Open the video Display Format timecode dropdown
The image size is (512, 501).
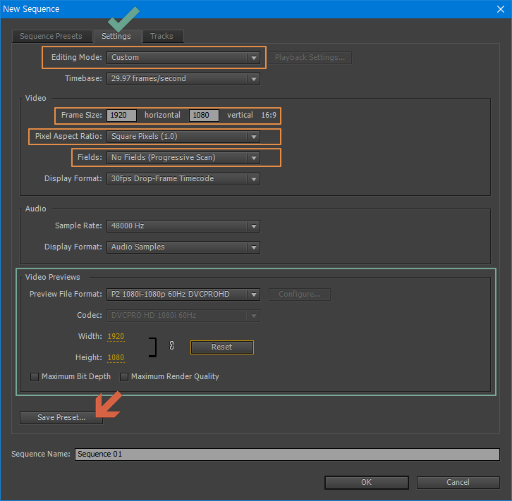[183, 179]
